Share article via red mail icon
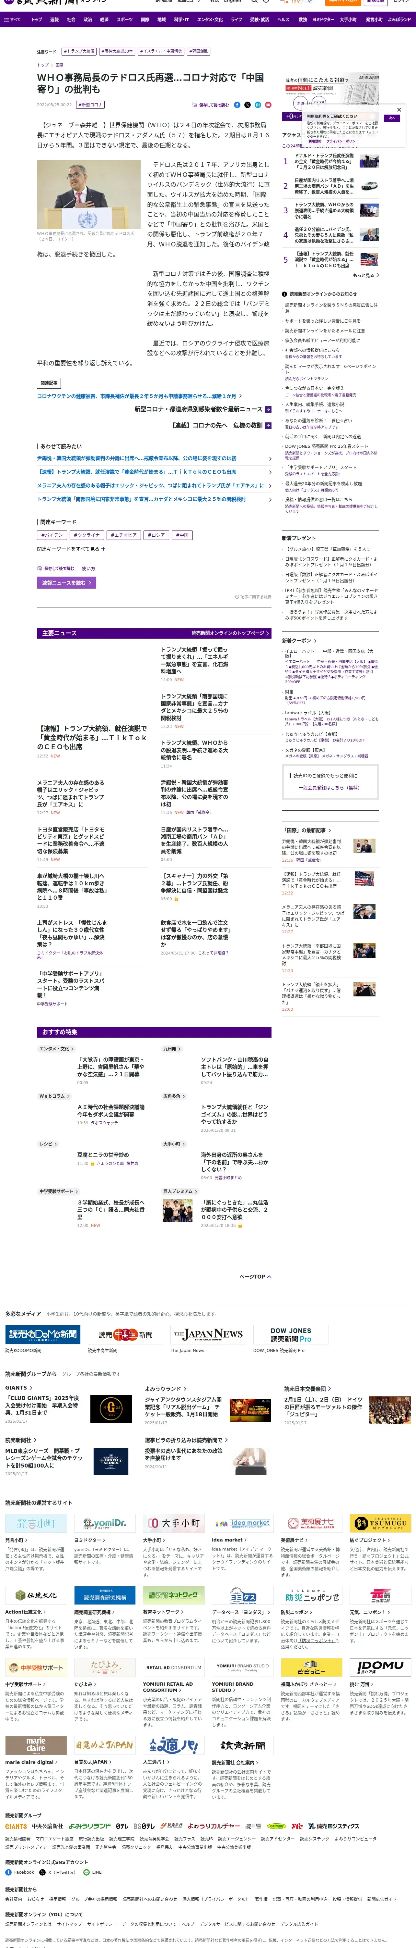Viewport: 416px width, 1948px height. 267,105
